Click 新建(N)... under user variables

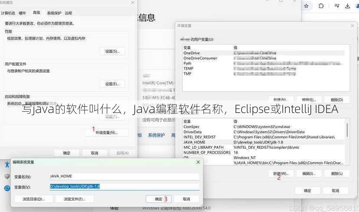[281, 100]
